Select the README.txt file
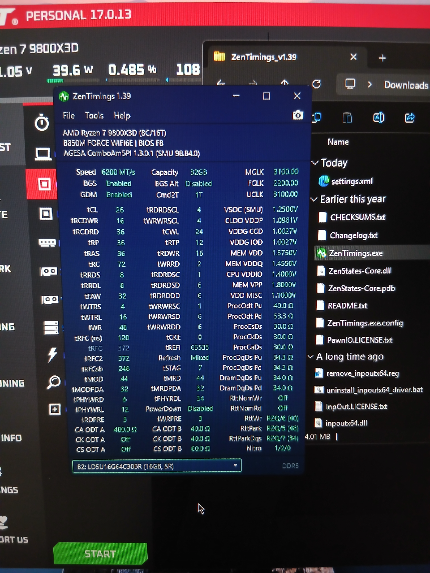 click(348, 306)
